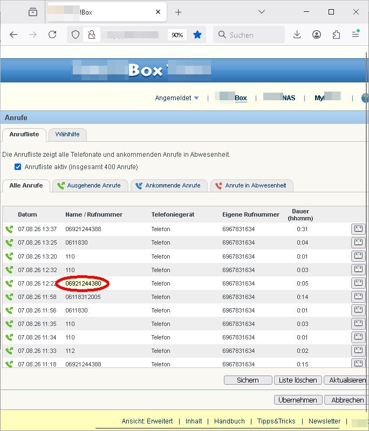Image resolution: width=369 pixels, height=431 pixels.
Task: Click the Datum column header
Action: (x=27, y=214)
